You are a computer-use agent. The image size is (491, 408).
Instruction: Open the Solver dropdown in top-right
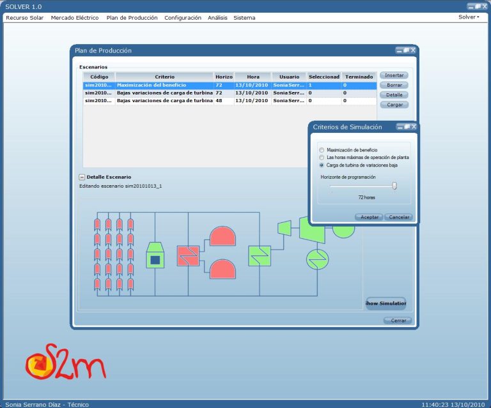[469, 17]
